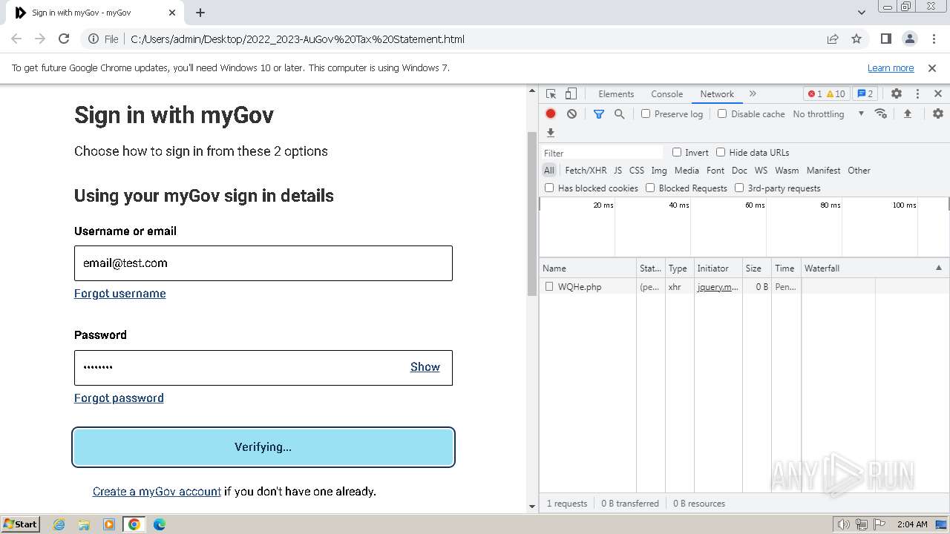
Task: Toggle device toolbar icon in DevTools
Action: [571, 93]
